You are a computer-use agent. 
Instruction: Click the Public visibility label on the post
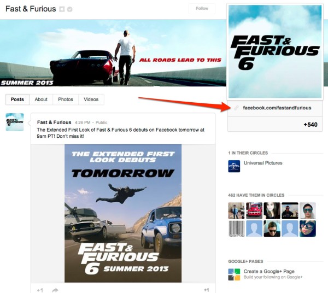click(x=102, y=122)
